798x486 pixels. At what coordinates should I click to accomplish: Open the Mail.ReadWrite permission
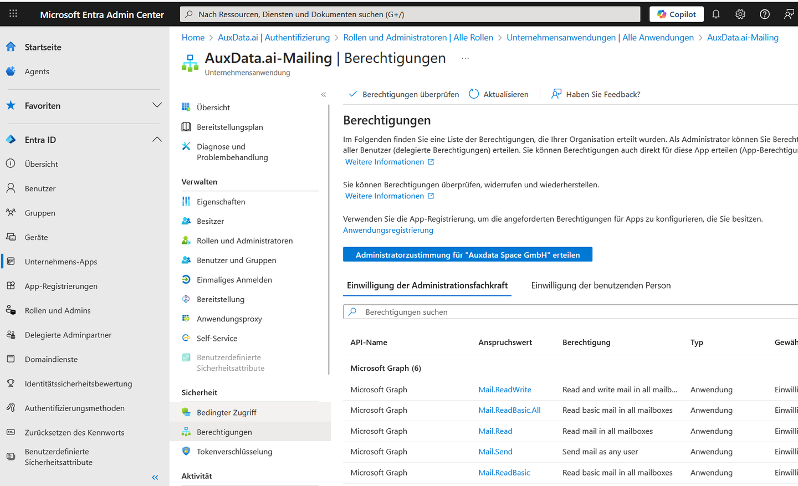point(505,390)
